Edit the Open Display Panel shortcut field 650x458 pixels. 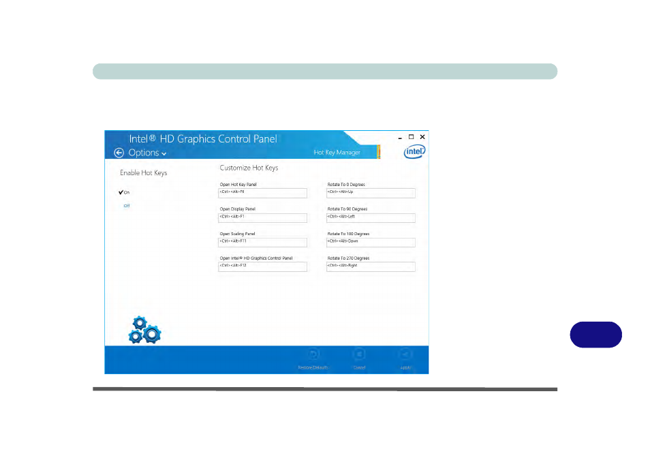[x=262, y=218]
